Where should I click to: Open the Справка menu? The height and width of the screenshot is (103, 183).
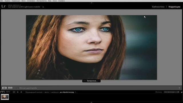pyautogui.click(x=61, y=1)
